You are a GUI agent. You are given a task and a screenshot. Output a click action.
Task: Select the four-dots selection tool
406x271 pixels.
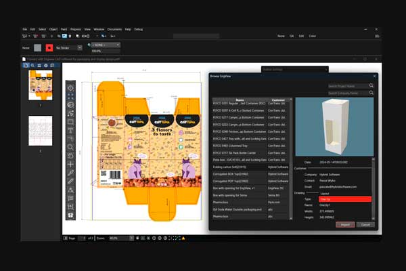tap(70, 97)
